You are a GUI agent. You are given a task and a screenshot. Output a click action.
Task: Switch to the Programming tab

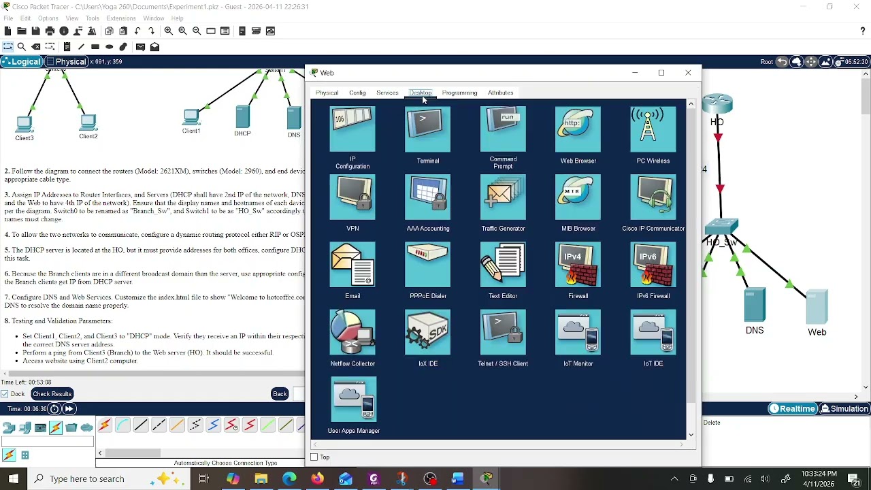tap(459, 93)
